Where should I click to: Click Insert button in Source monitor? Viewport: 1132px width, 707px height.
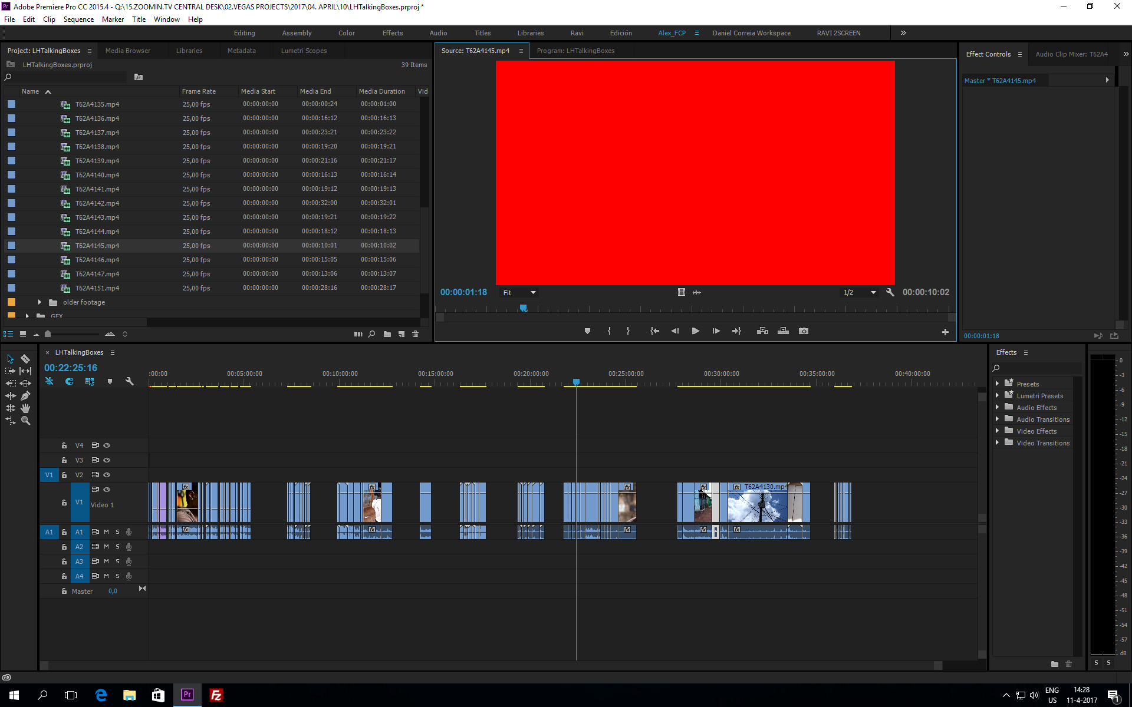point(762,331)
